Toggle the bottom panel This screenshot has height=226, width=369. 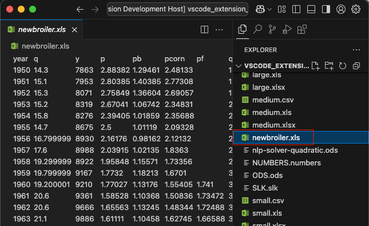(x=311, y=9)
